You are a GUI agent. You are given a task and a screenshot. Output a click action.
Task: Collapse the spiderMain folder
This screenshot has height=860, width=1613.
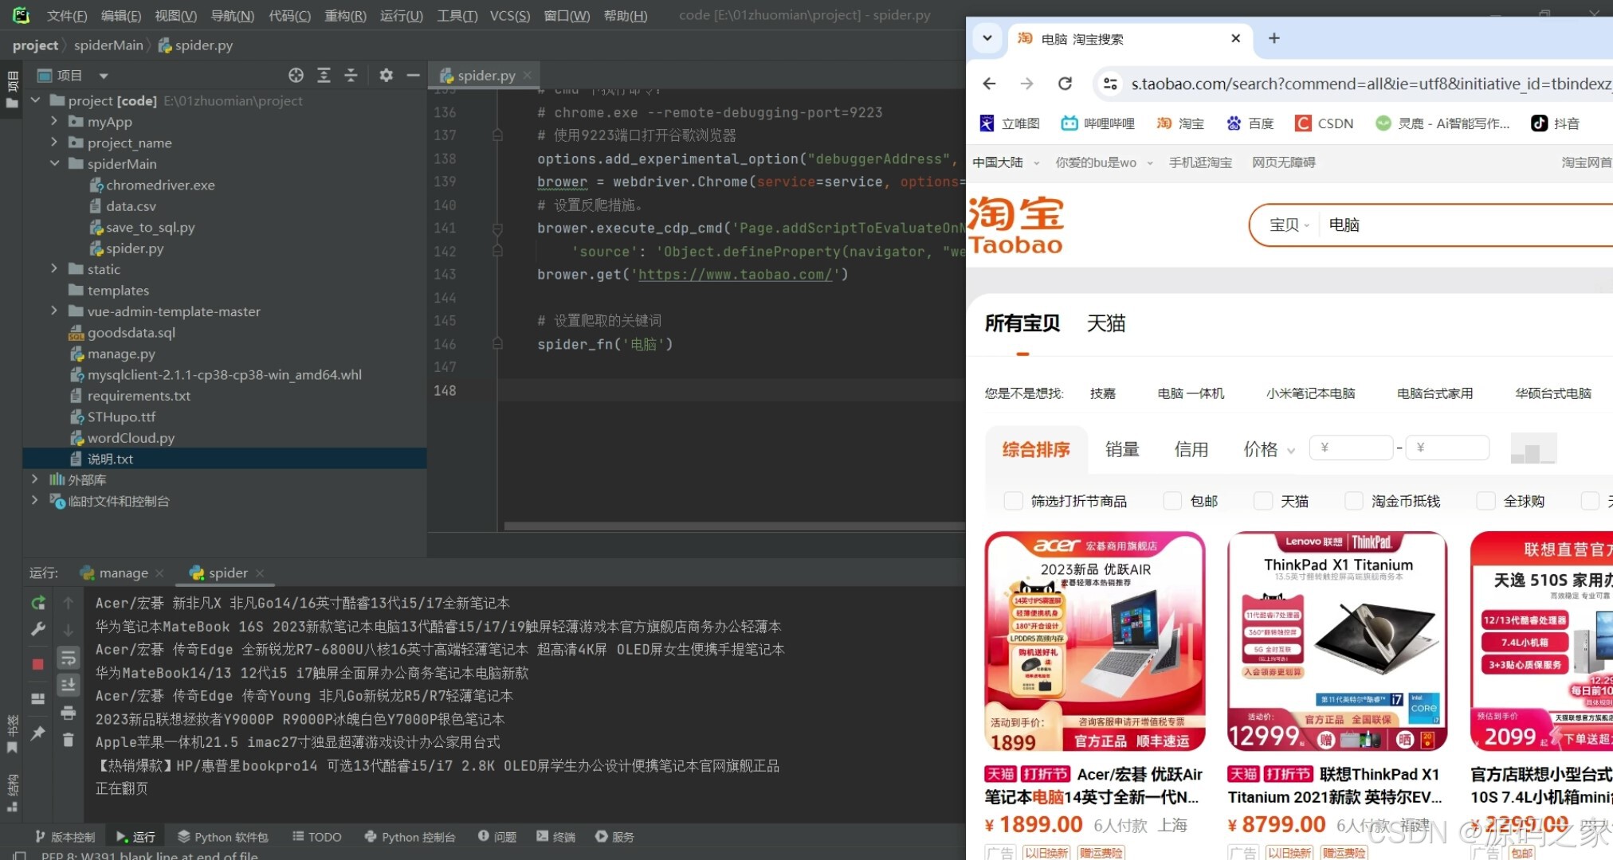tap(54, 163)
